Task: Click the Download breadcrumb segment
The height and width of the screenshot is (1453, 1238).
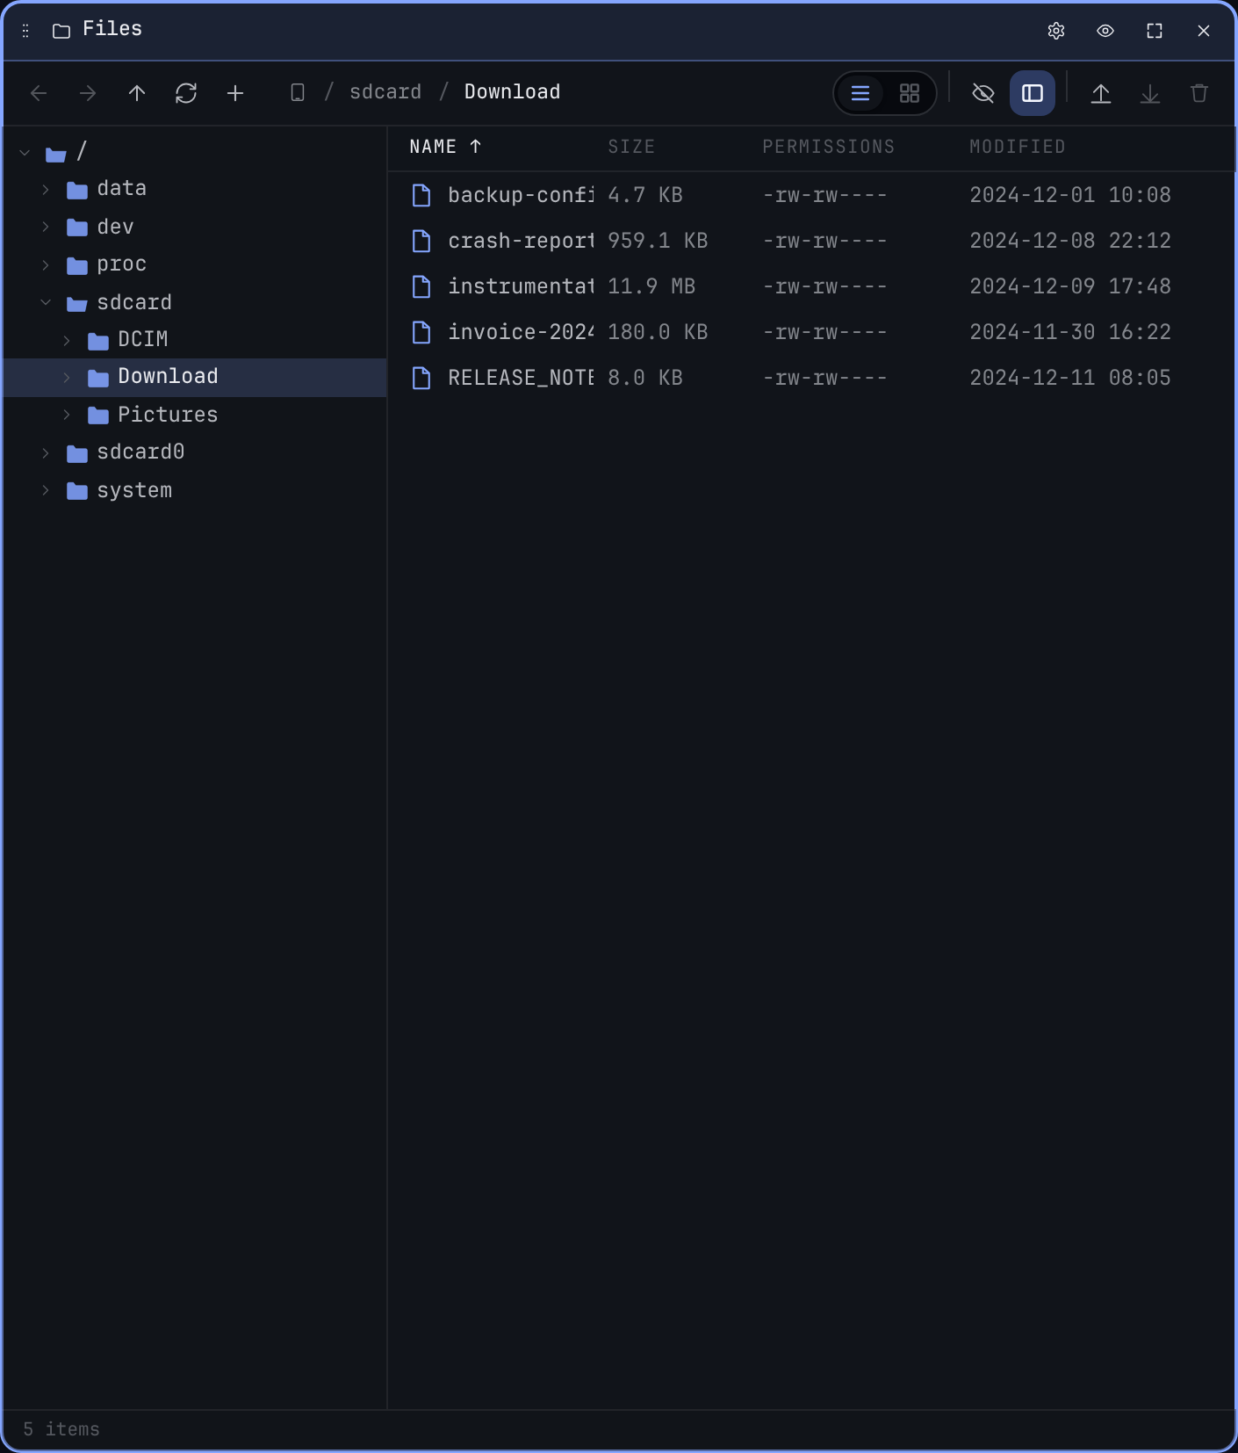Action: pos(512,92)
